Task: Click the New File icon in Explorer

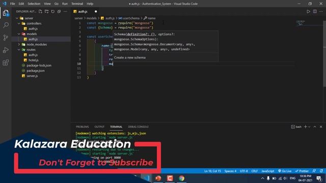Action: (x=40, y=11)
